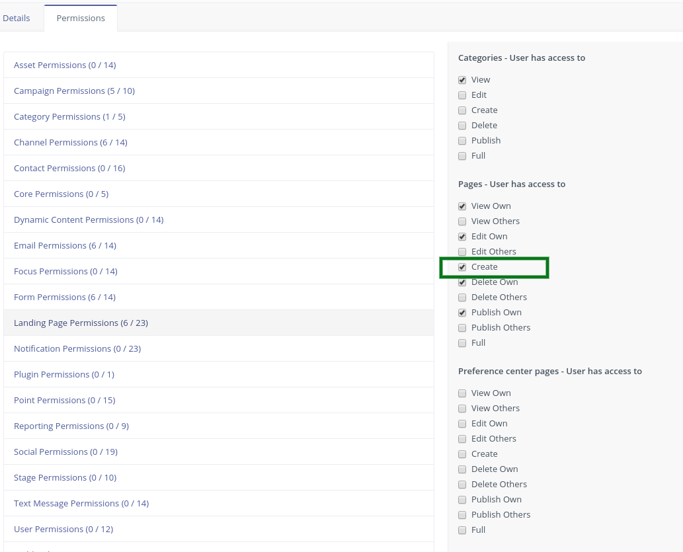Enable View Others under Pages
The image size is (683, 552).
point(462,221)
